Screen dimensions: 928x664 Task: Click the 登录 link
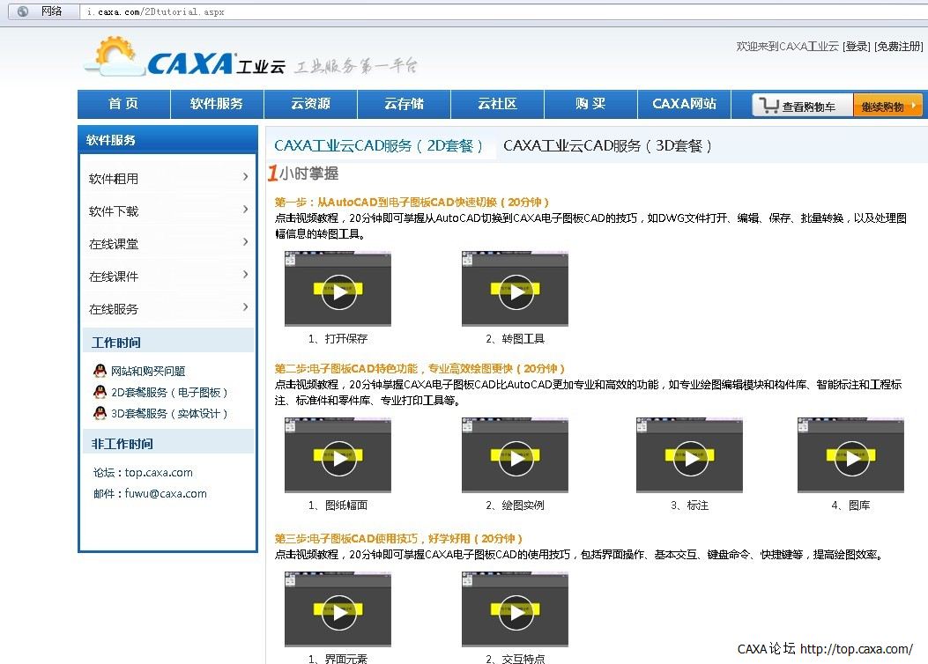coord(857,46)
